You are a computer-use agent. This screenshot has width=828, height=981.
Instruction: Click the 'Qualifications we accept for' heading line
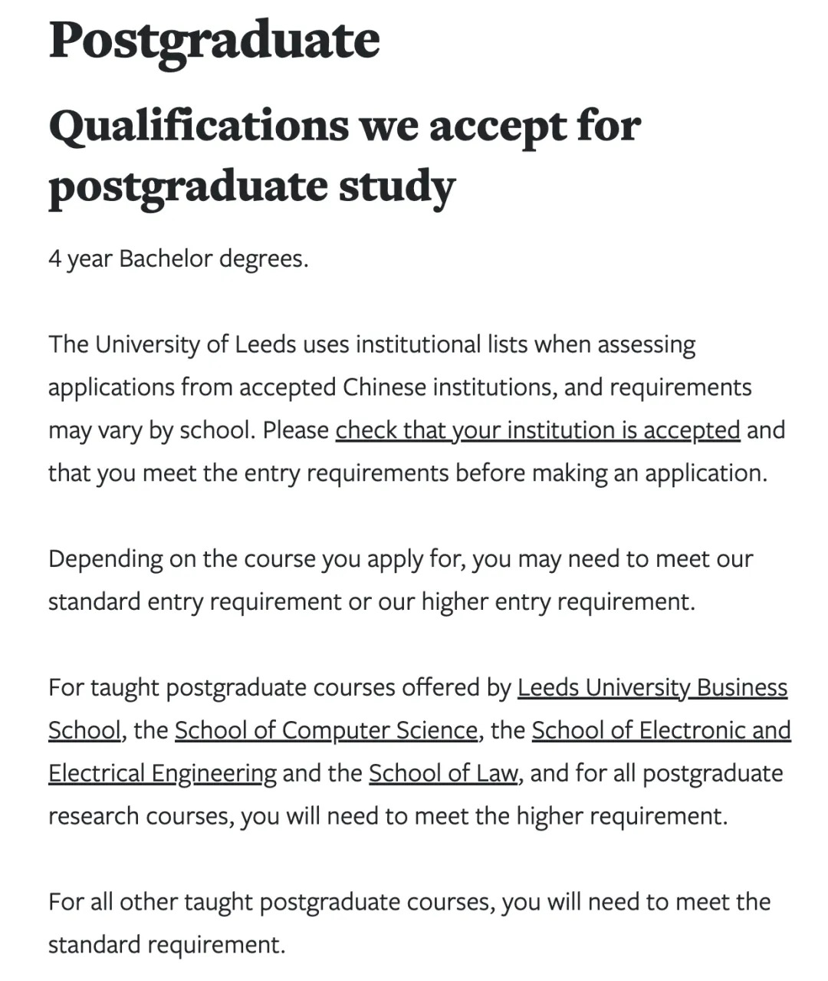pos(344,126)
